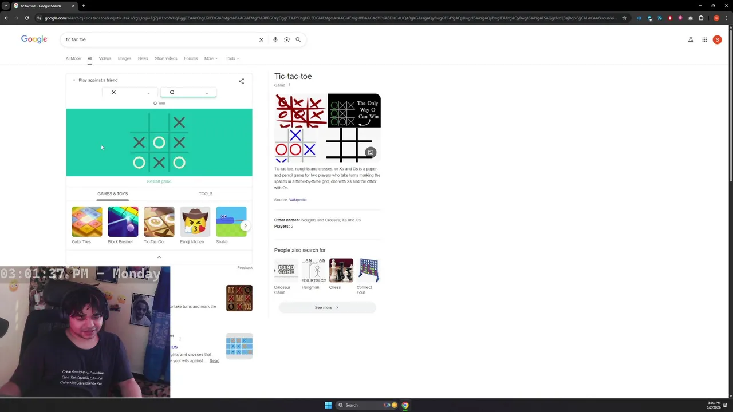733x412 pixels.
Task: Open the Read more link
Action: 214,361
